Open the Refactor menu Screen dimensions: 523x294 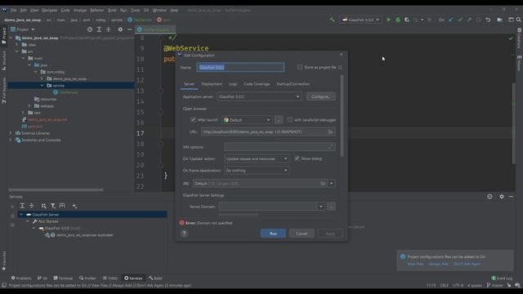pyautogui.click(x=96, y=11)
